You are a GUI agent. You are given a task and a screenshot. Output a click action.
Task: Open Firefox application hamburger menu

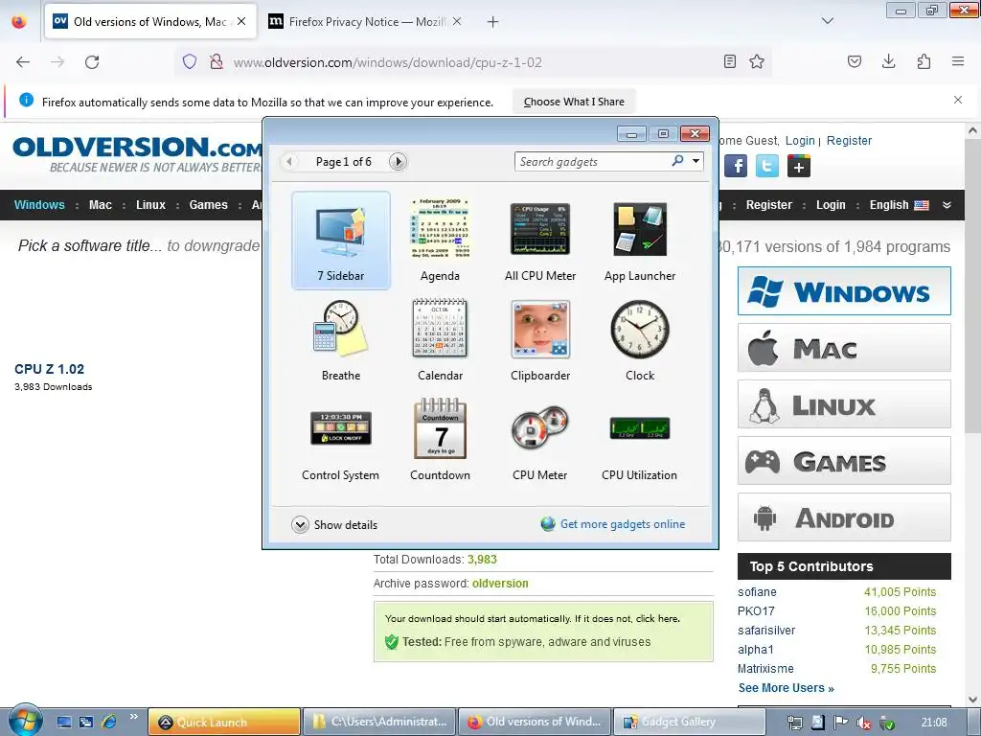(x=958, y=61)
